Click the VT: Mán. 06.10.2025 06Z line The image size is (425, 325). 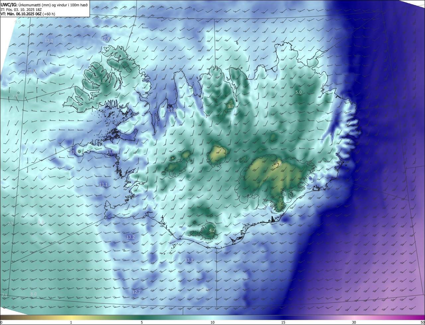click(x=28, y=14)
